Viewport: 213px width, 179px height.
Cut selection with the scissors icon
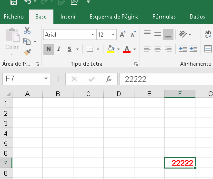pos(27,30)
